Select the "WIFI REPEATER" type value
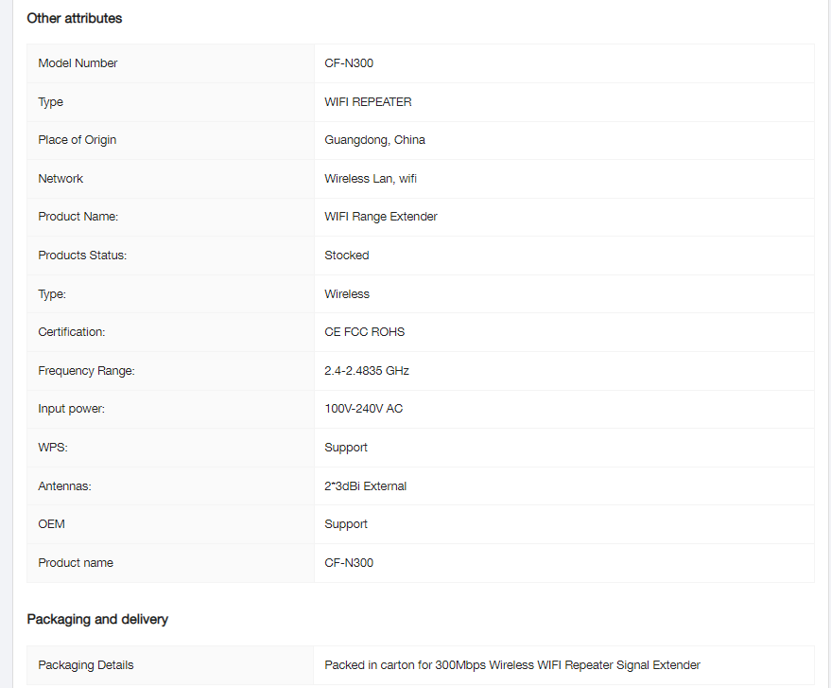Screen dimensions: 831x688 tap(368, 102)
